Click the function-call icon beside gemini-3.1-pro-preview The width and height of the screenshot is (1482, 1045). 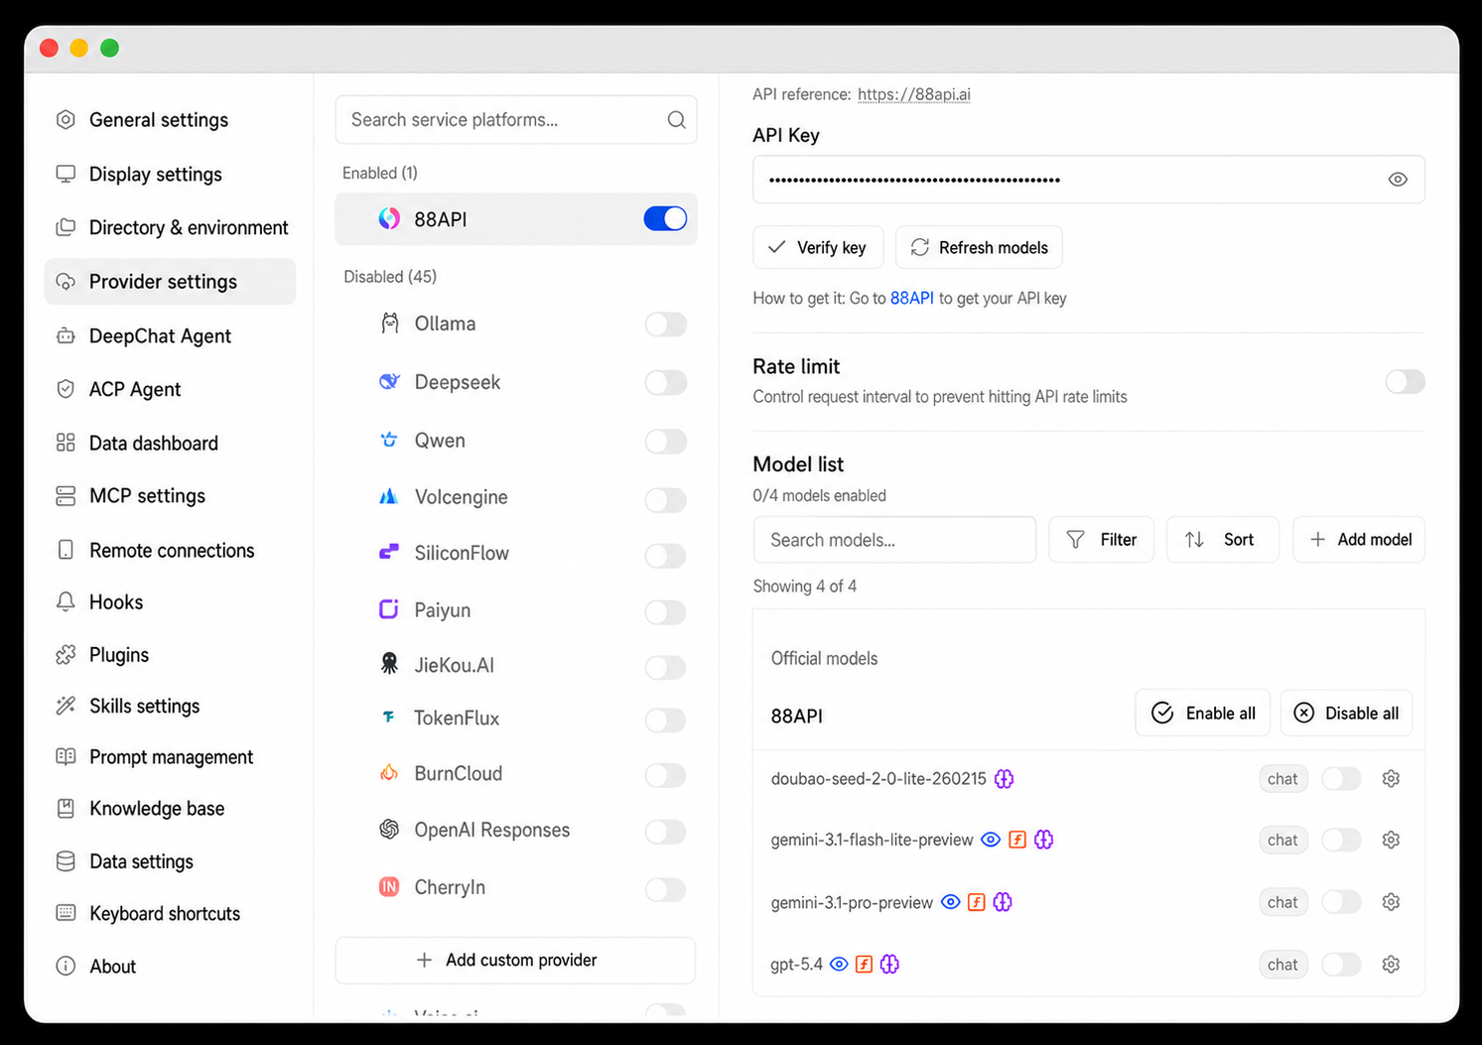pos(977,902)
